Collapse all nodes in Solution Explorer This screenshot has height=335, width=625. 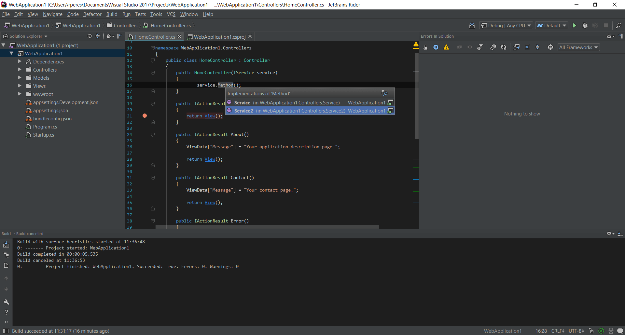98,36
